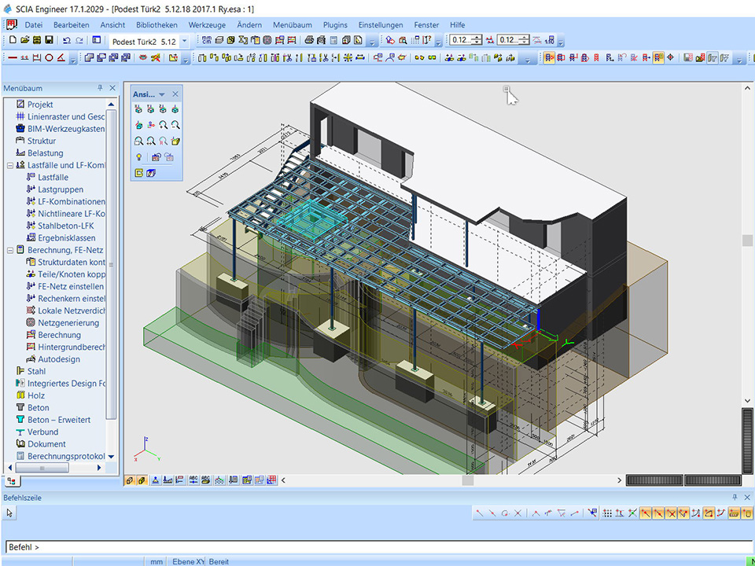
Task: Open the Podest Türk2 project dropdown
Action: point(184,40)
